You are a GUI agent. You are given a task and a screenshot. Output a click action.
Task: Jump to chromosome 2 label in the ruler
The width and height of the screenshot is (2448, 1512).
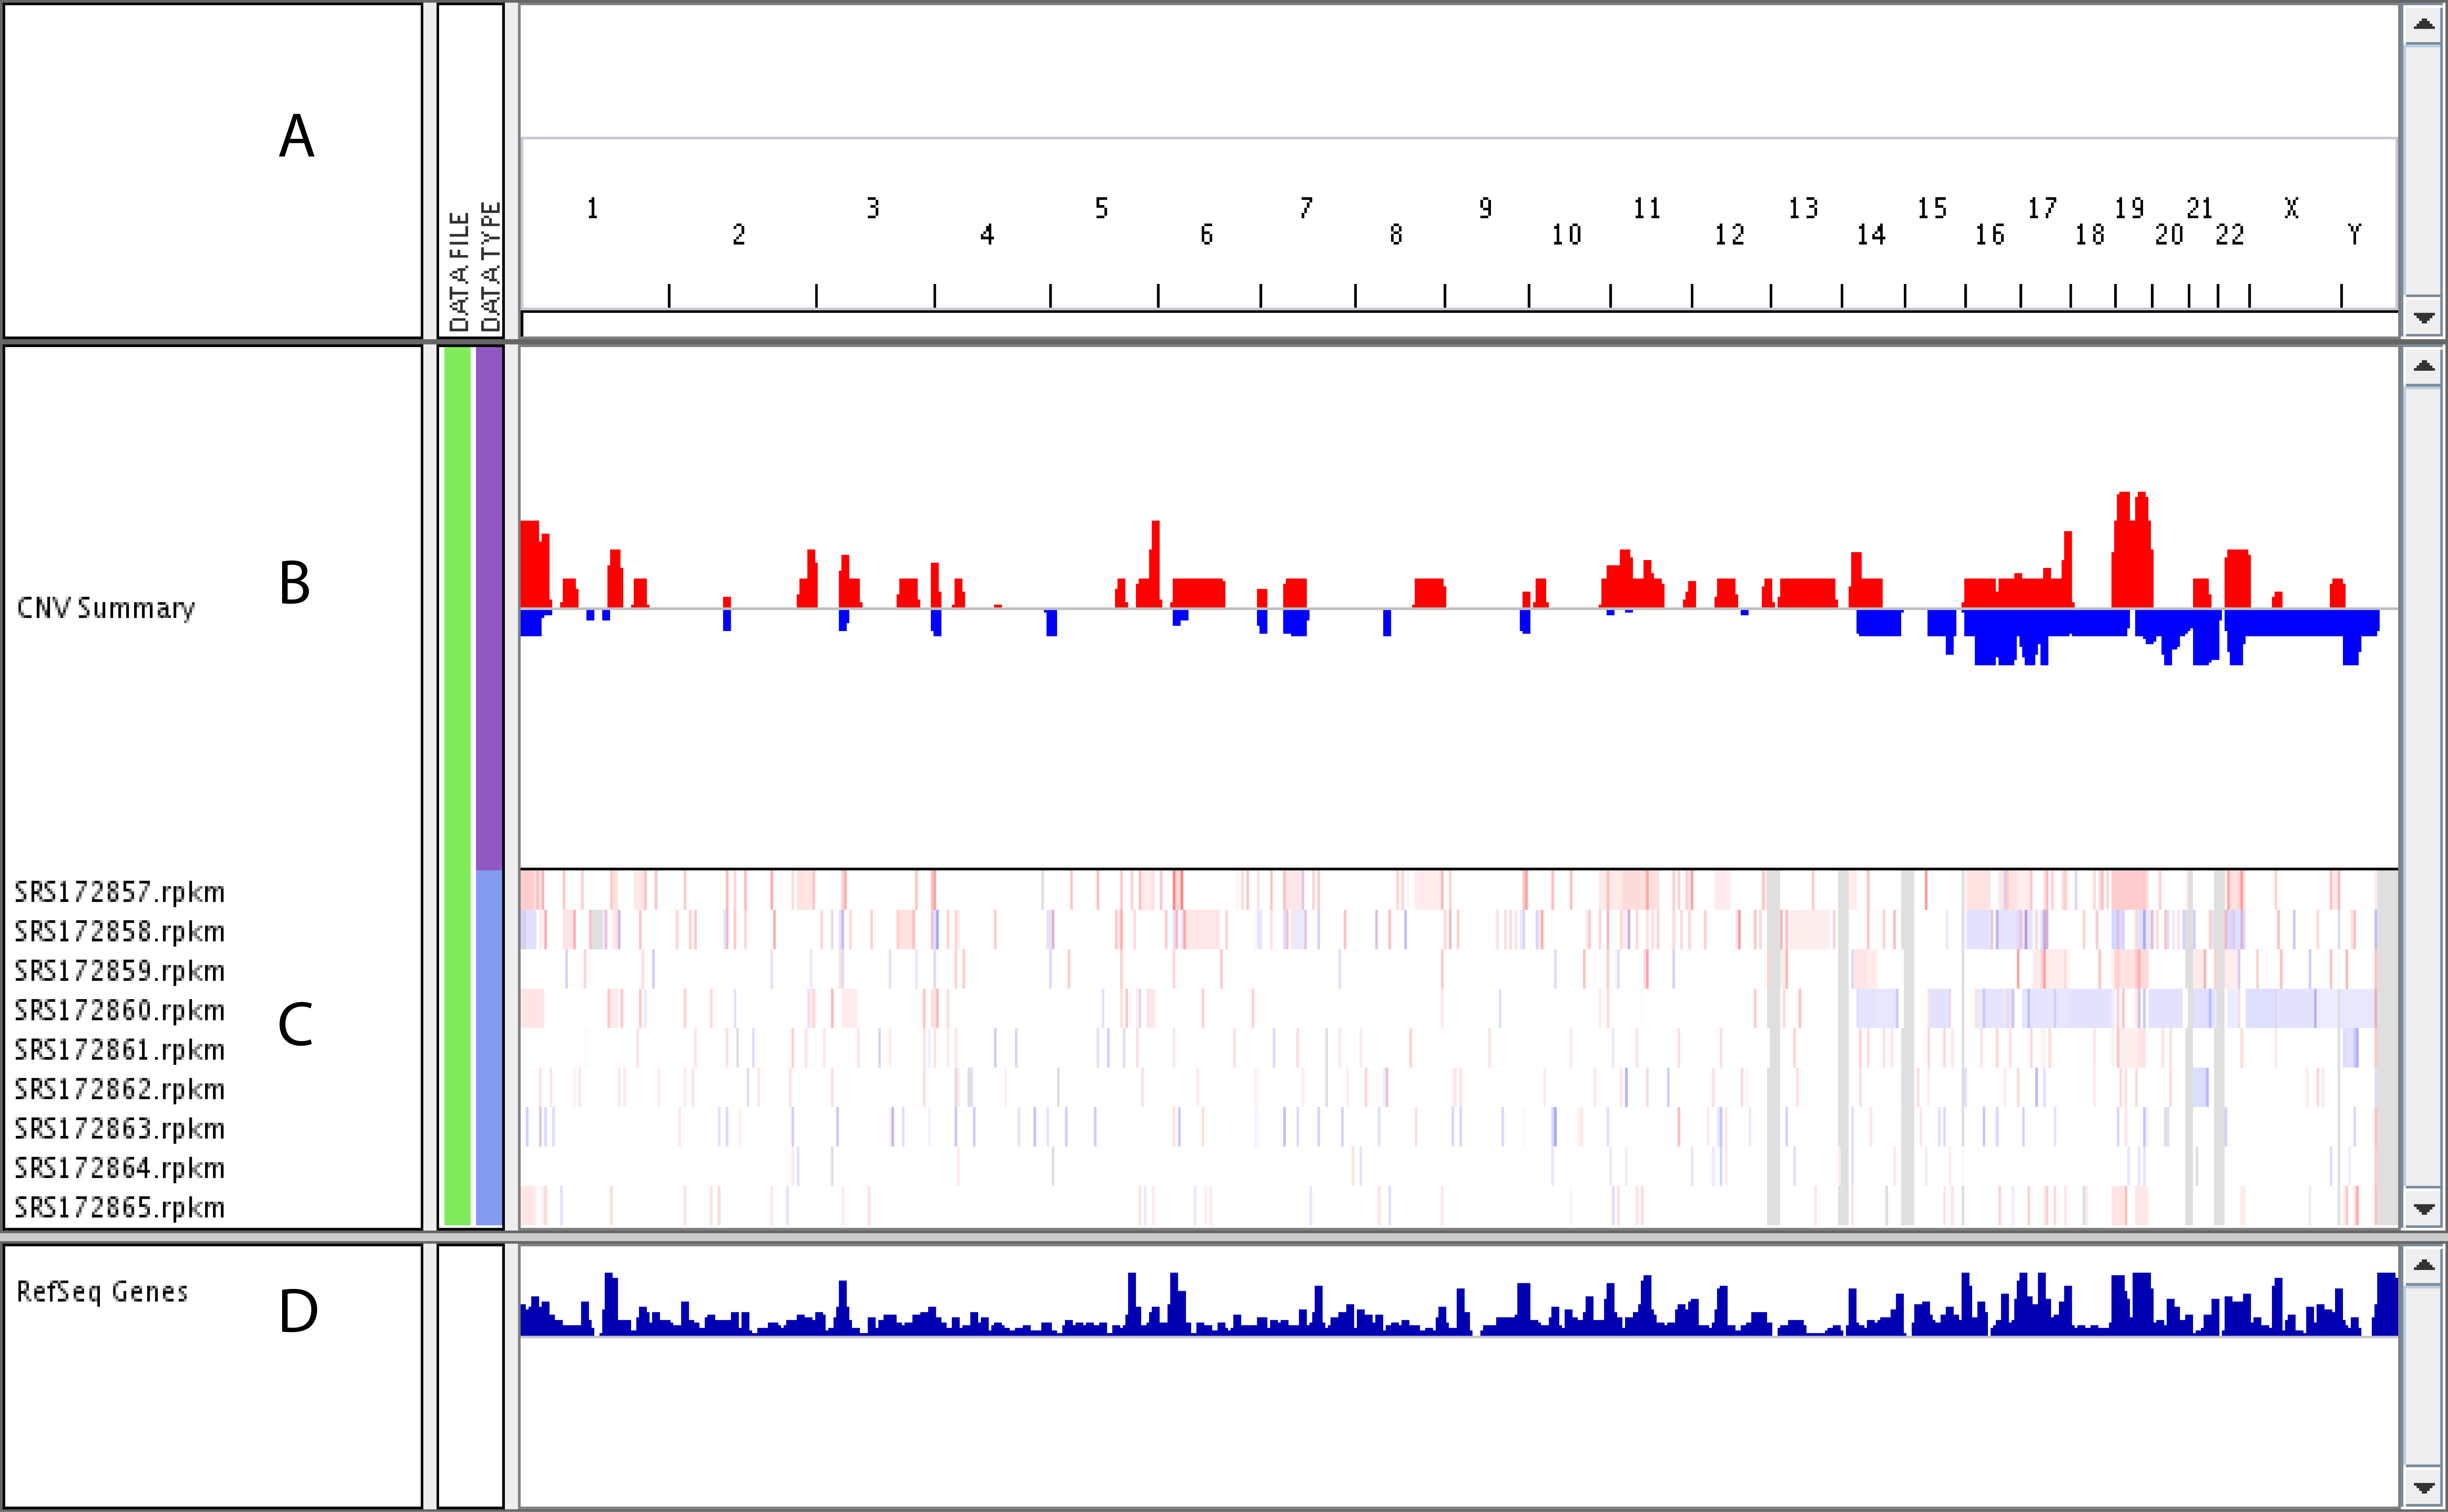pos(739,235)
